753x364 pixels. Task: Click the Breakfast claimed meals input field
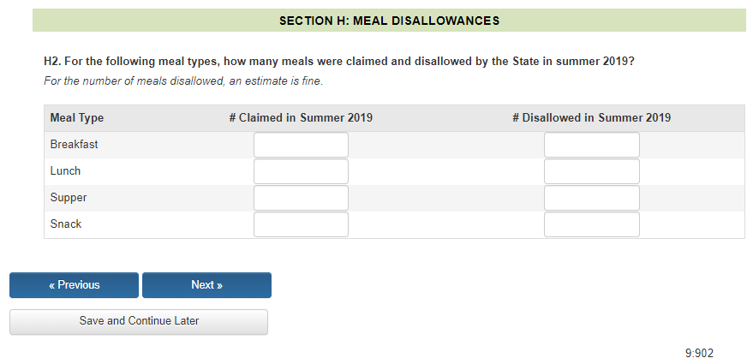tap(301, 145)
